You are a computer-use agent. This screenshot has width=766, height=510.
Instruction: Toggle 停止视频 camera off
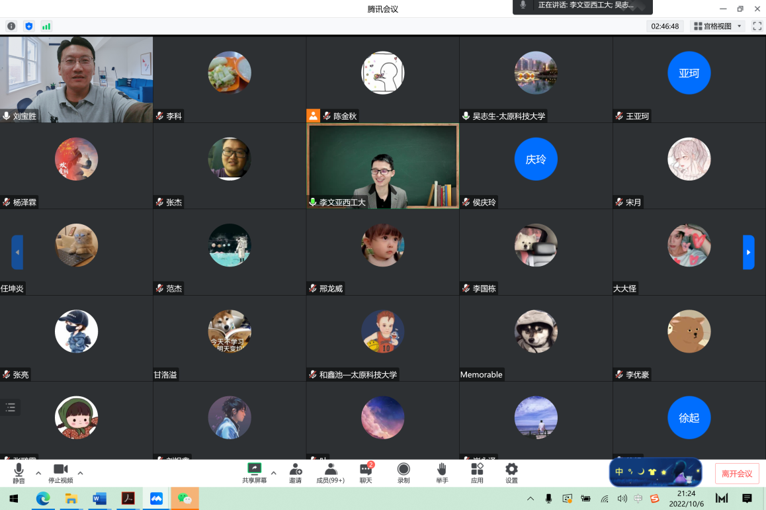[61, 472]
